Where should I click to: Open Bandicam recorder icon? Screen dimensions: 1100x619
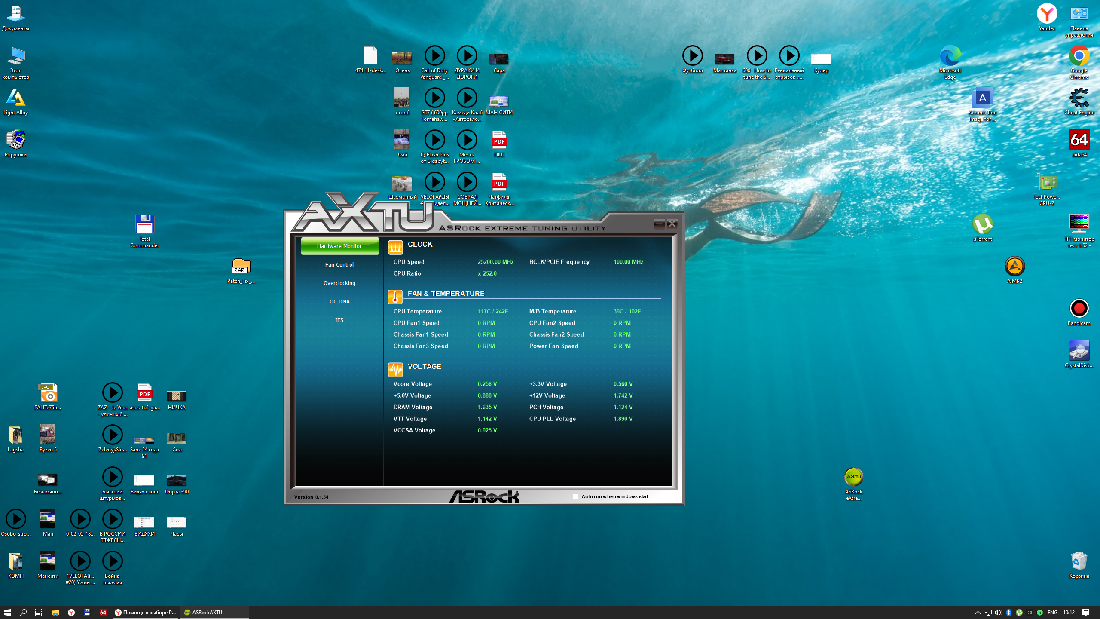[x=1079, y=309]
